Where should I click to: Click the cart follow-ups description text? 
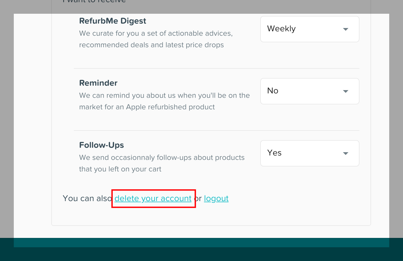tap(162, 163)
